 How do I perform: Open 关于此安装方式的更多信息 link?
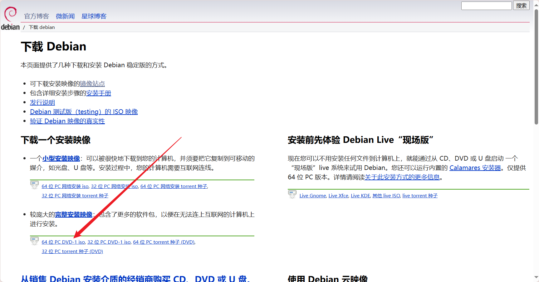(402, 177)
